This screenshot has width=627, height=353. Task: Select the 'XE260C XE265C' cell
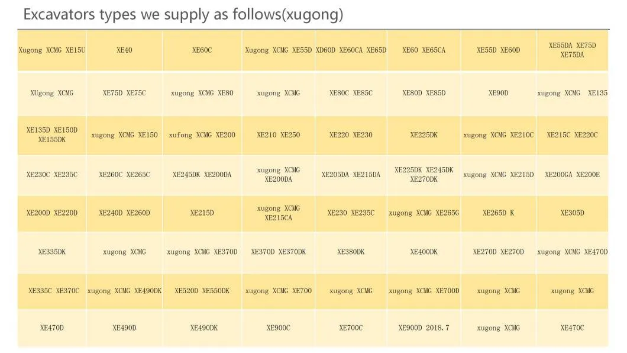(124, 175)
